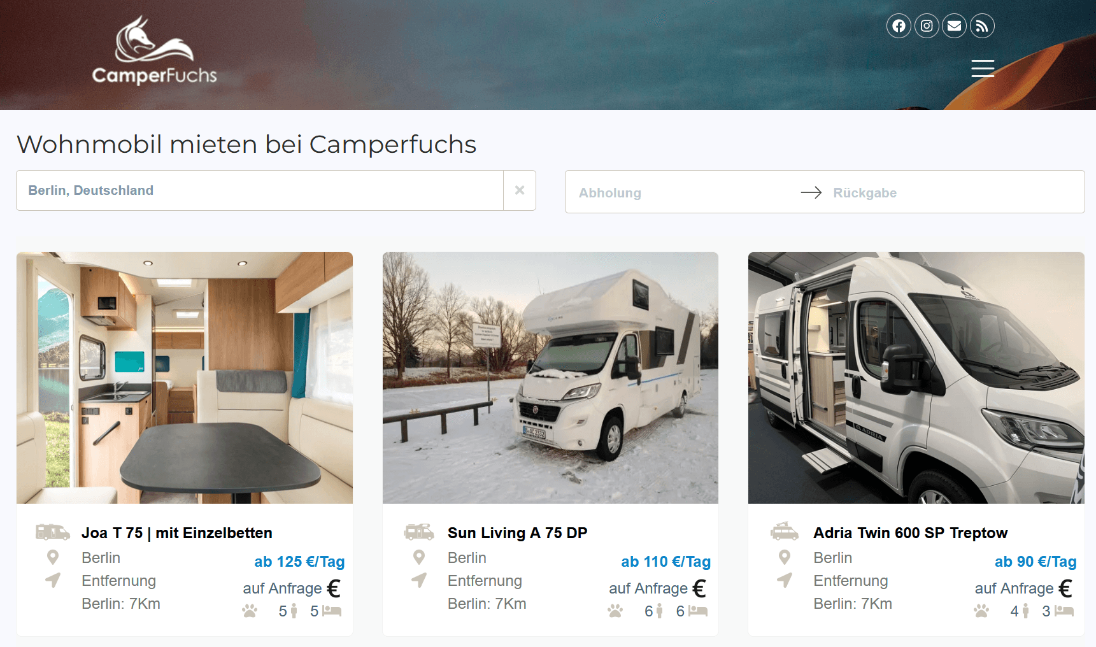
Task: Open the RSS feed icon
Action: click(x=982, y=26)
